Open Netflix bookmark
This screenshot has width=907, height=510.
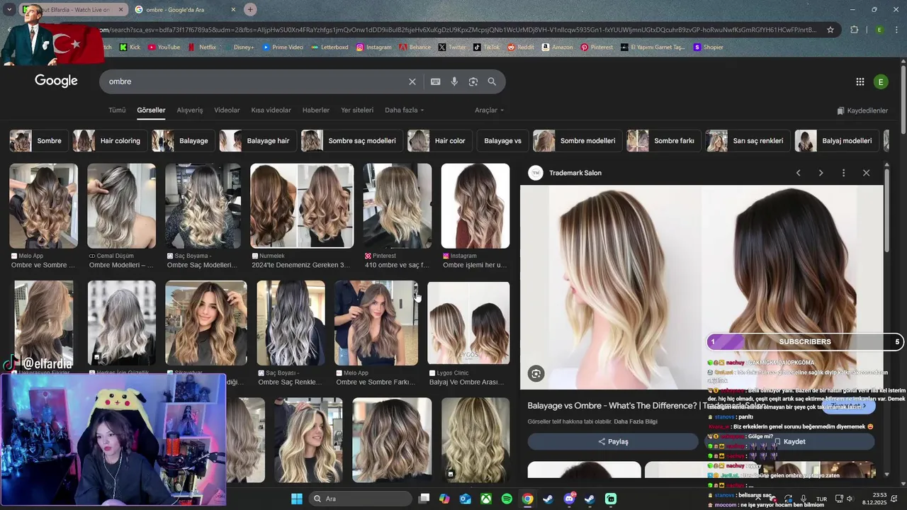(x=202, y=47)
